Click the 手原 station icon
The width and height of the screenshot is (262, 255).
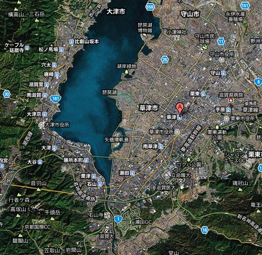click(228, 110)
